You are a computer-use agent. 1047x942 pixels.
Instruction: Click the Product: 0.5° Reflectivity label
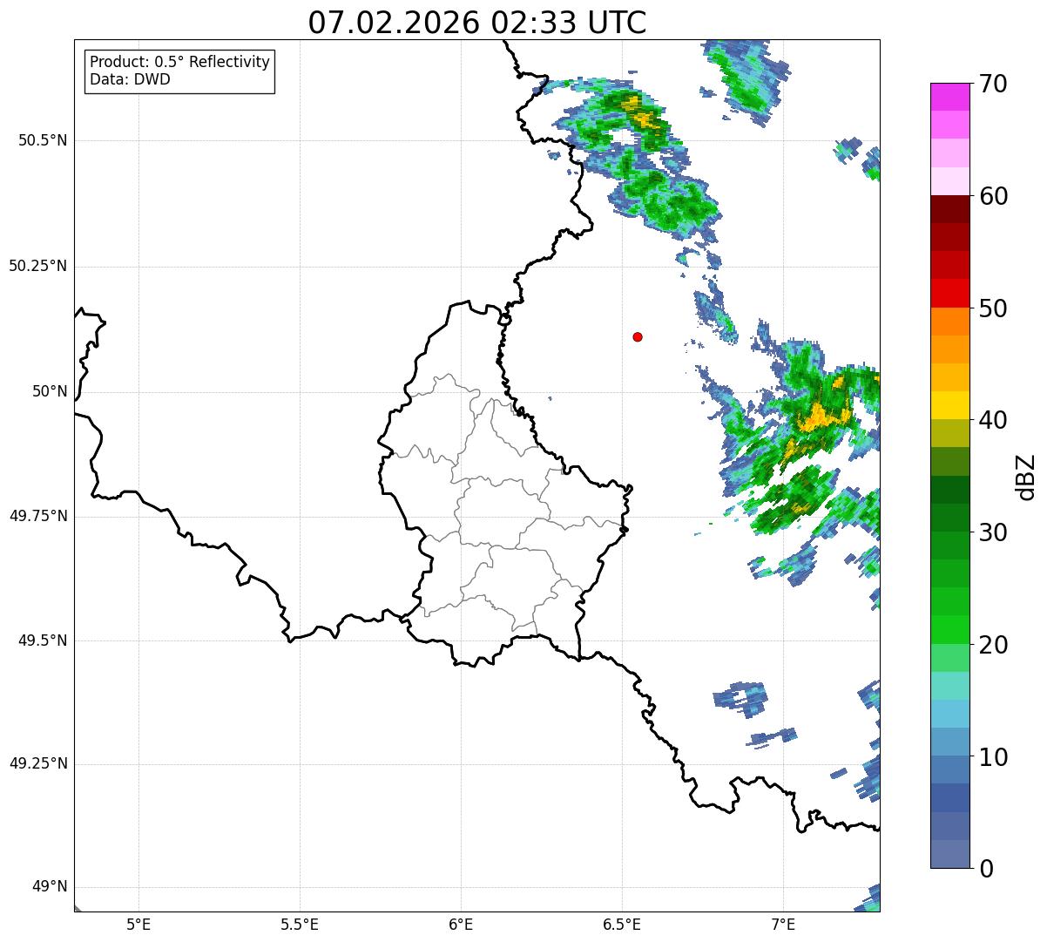179,63
